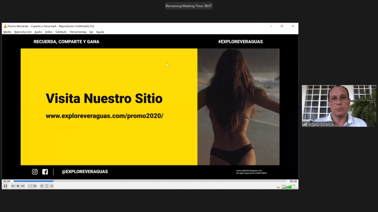This screenshot has width=378, height=212.
Task: Open the Audio menu
Action: (x=38, y=32)
